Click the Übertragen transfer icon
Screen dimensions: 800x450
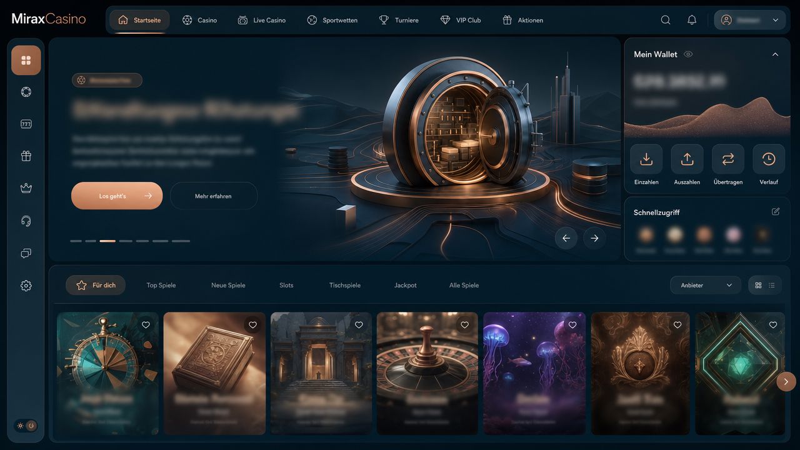(728, 159)
